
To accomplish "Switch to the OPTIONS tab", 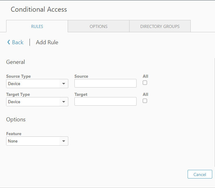I will [99, 26].
